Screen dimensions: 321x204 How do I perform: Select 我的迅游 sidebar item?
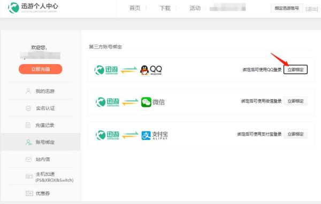(41, 91)
